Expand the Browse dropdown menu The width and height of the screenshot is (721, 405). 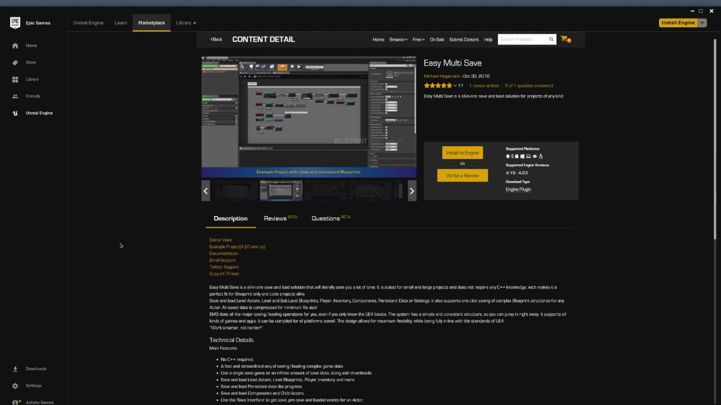point(398,39)
